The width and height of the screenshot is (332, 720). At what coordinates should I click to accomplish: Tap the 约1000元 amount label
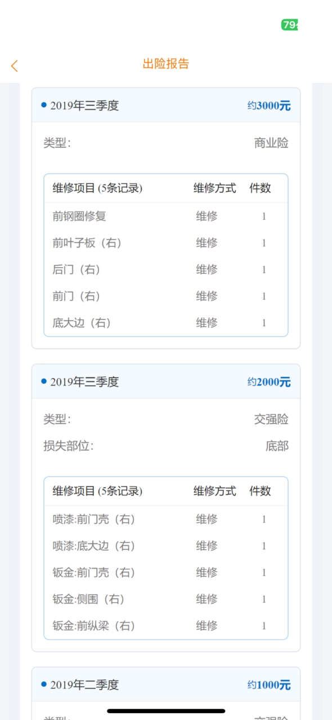point(269,685)
